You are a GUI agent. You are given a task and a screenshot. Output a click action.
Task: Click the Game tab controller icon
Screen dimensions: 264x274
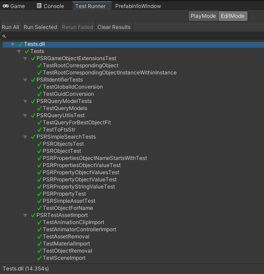click(6, 6)
